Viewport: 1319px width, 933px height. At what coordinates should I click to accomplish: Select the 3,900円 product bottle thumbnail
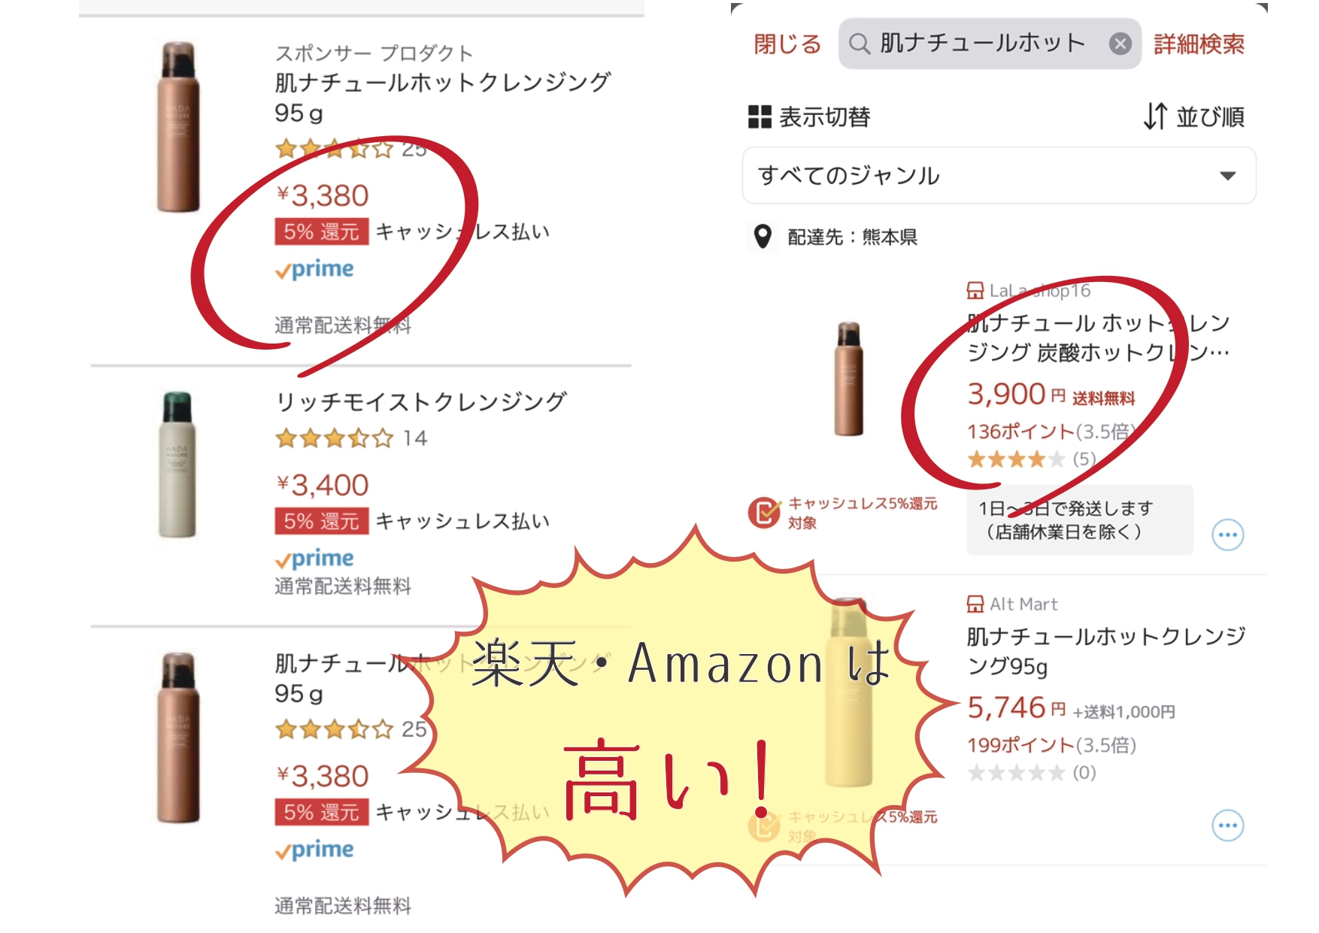click(848, 379)
